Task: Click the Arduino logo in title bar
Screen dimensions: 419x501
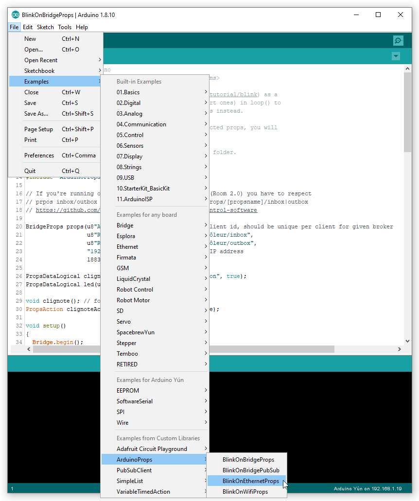Action: pyautogui.click(x=16, y=15)
